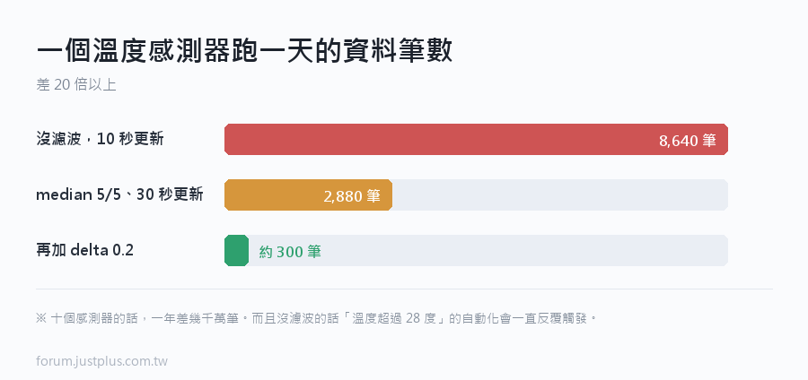Viewport: 808px width, 380px height.
Task: Click the footnote about 十個感測器
Action: (316, 318)
